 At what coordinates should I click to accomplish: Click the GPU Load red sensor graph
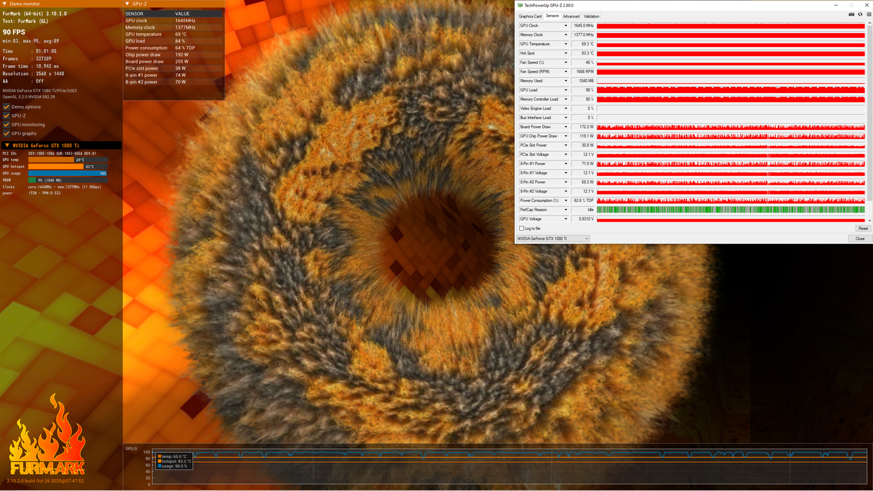tap(731, 90)
